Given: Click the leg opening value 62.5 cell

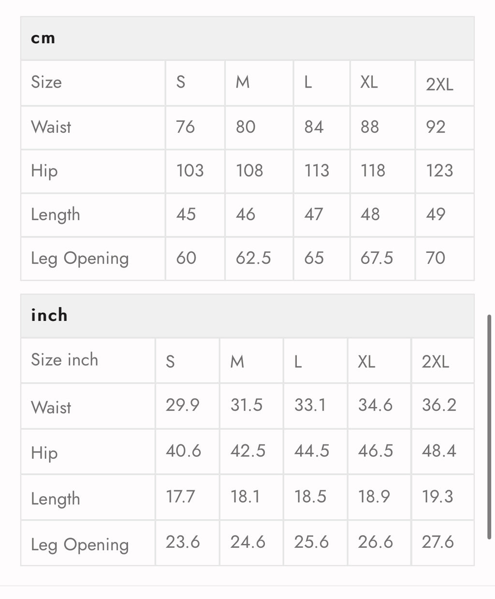Looking at the screenshot, I should coord(253,258).
